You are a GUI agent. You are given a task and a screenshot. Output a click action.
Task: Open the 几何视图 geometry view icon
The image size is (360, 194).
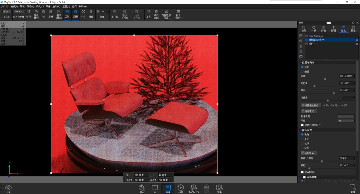[x=156, y=14]
